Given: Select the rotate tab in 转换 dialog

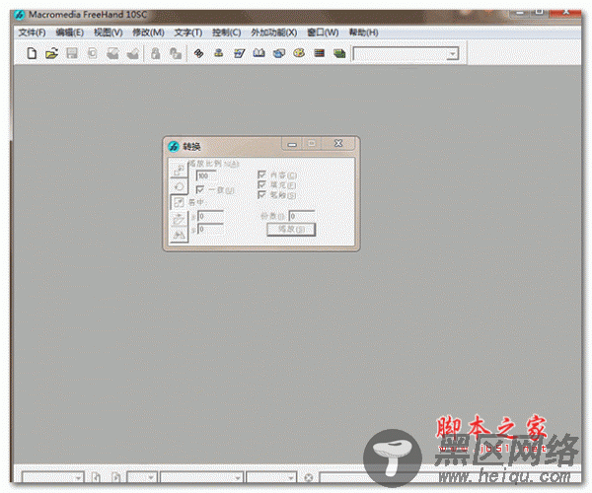Looking at the screenshot, I should pos(179,186).
